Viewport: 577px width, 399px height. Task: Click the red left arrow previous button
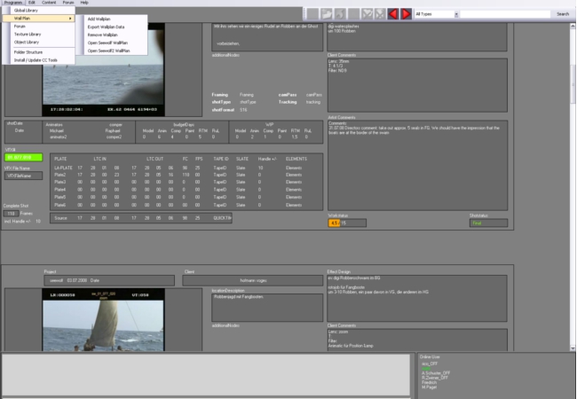click(x=393, y=14)
